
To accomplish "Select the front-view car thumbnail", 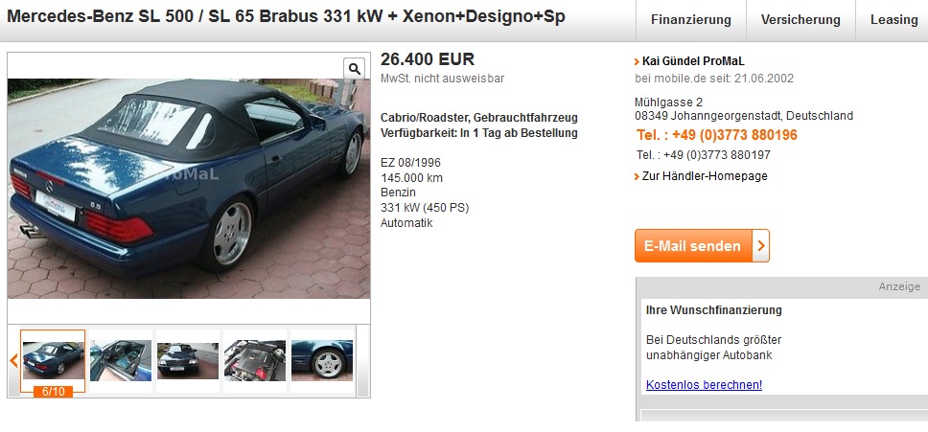I will click(x=188, y=360).
